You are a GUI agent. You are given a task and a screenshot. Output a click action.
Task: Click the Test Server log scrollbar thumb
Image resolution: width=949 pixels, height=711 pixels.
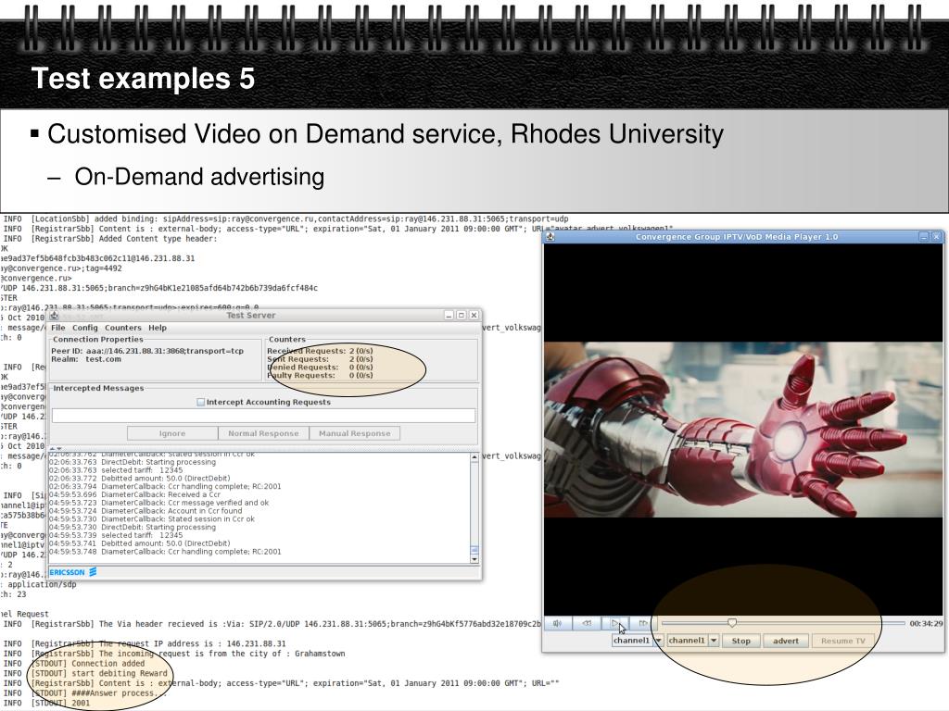click(474, 550)
